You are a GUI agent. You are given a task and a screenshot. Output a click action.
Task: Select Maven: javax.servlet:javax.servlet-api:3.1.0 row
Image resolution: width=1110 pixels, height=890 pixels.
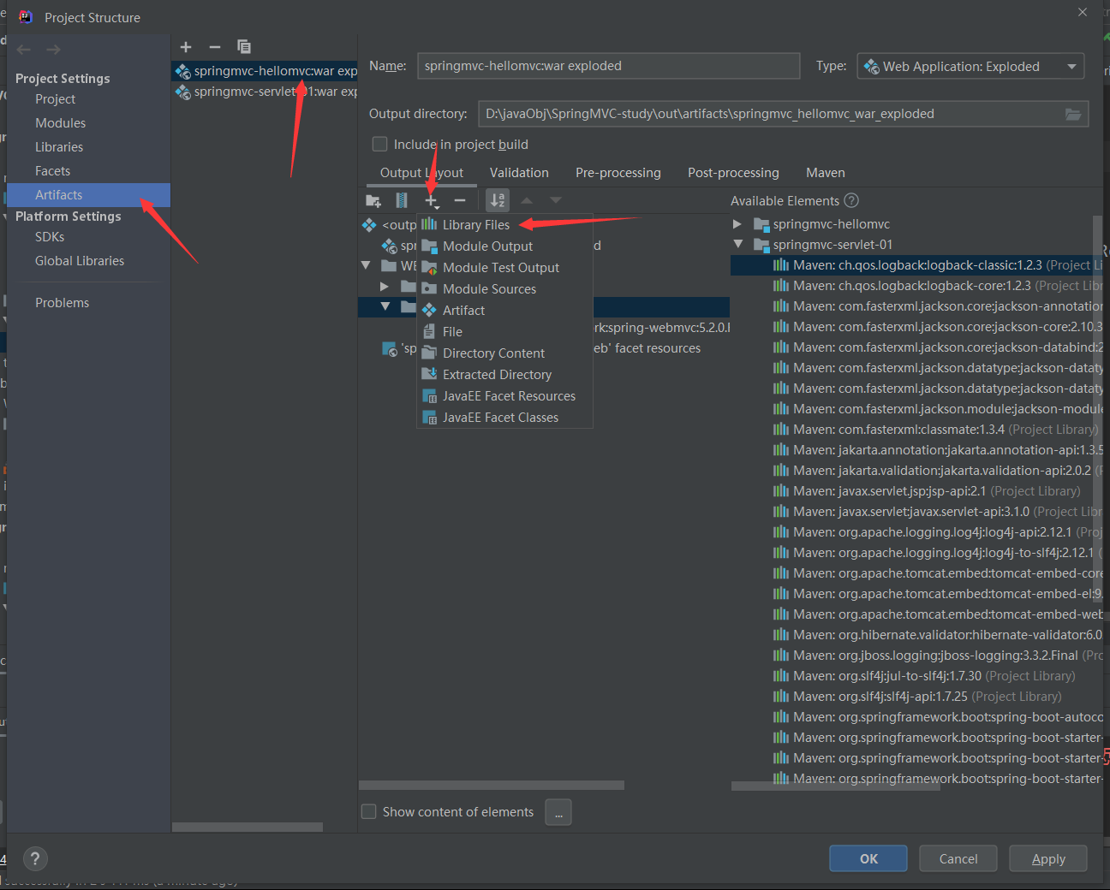point(916,512)
